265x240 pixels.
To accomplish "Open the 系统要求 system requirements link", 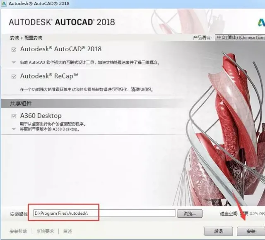I will tap(45, 231).
